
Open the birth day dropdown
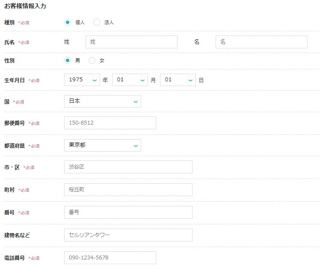tap(178, 80)
